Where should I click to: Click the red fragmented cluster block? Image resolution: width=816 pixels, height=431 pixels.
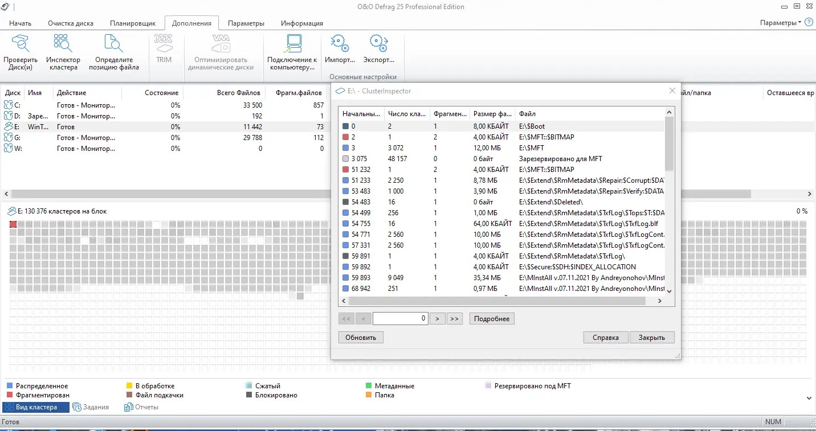click(13, 224)
